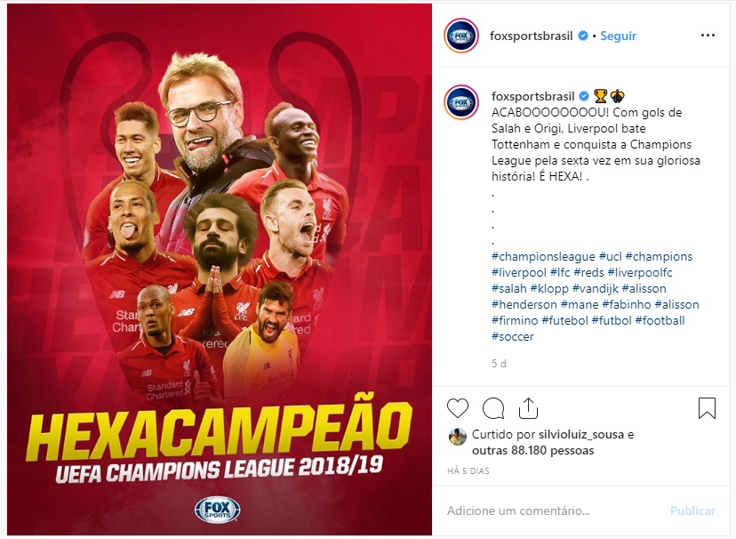The height and width of the screenshot is (539, 736).
Task: View the other 88.180 people who liked
Action: click(532, 451)
